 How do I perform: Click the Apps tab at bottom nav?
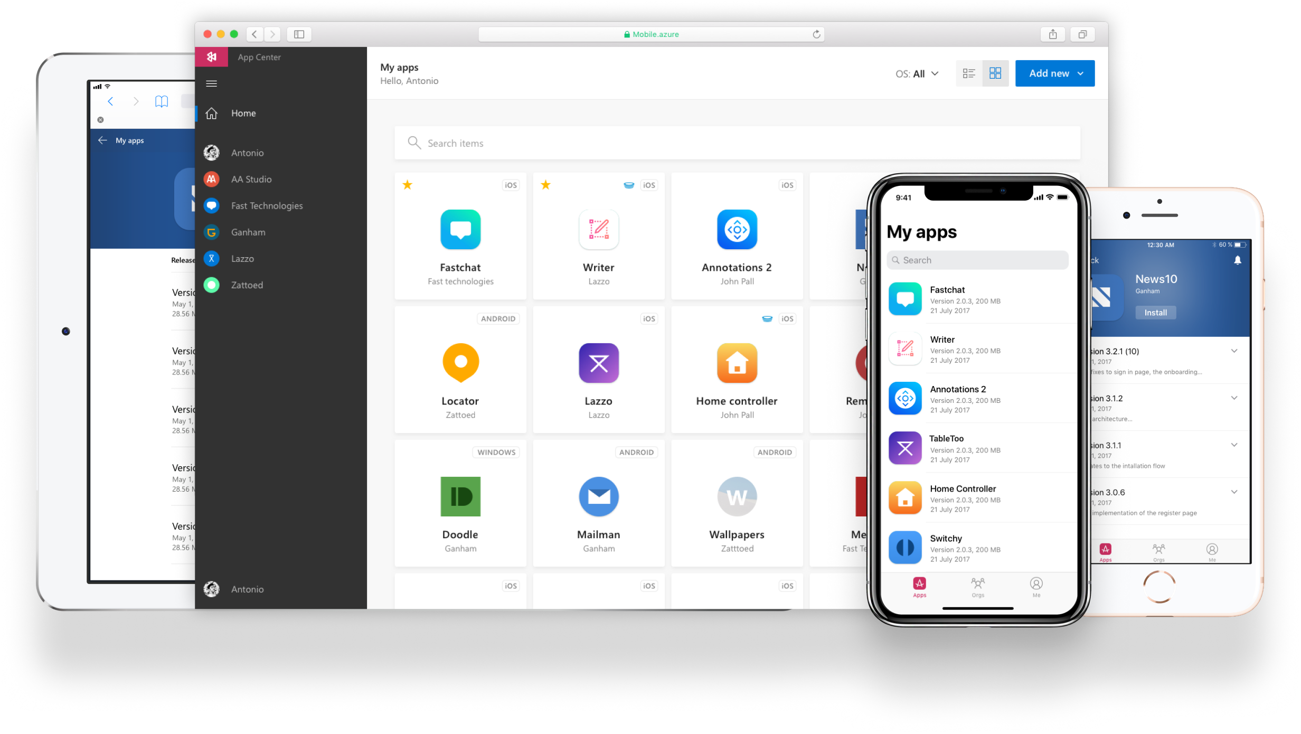coord(920,587)
